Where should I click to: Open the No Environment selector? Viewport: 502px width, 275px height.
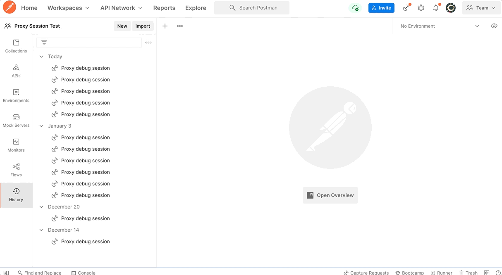[x=440, y=26]
